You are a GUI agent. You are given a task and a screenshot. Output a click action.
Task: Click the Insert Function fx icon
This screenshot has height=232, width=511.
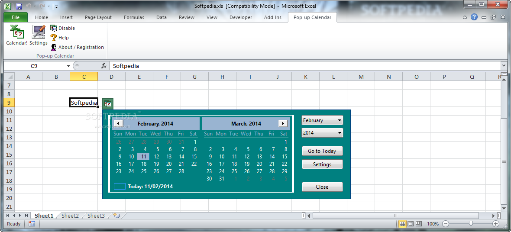[x=104, y=66]
